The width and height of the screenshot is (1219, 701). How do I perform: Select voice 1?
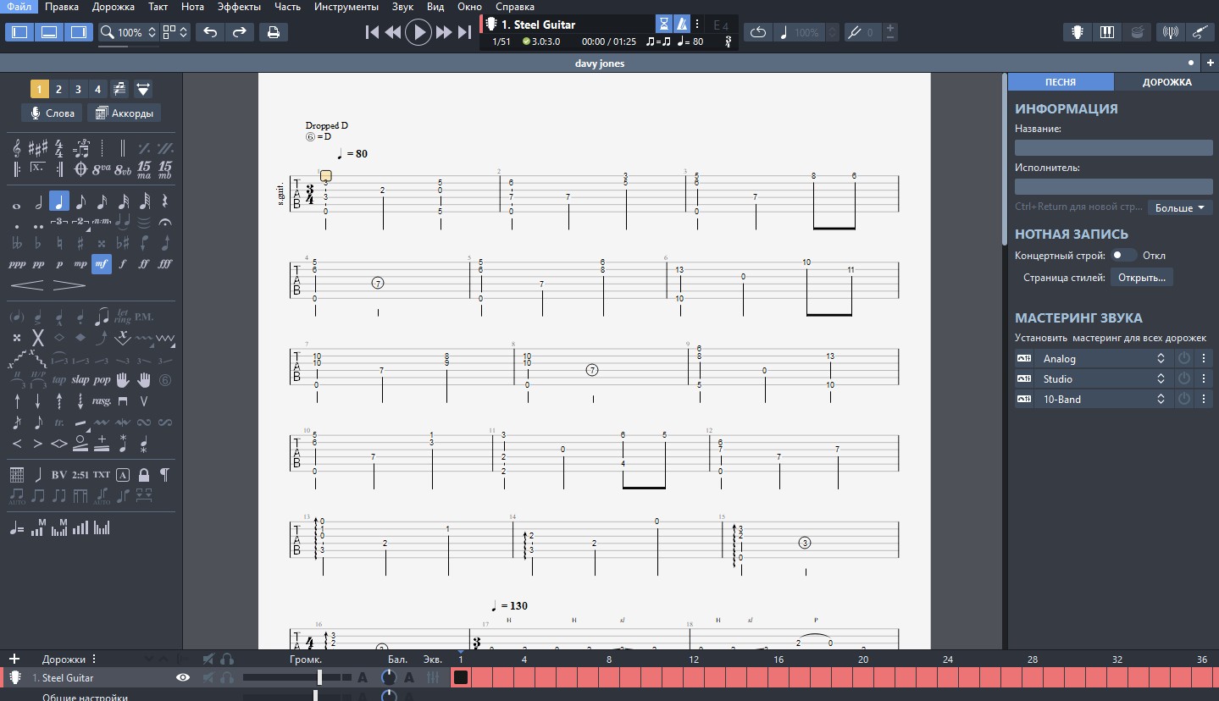39,89
